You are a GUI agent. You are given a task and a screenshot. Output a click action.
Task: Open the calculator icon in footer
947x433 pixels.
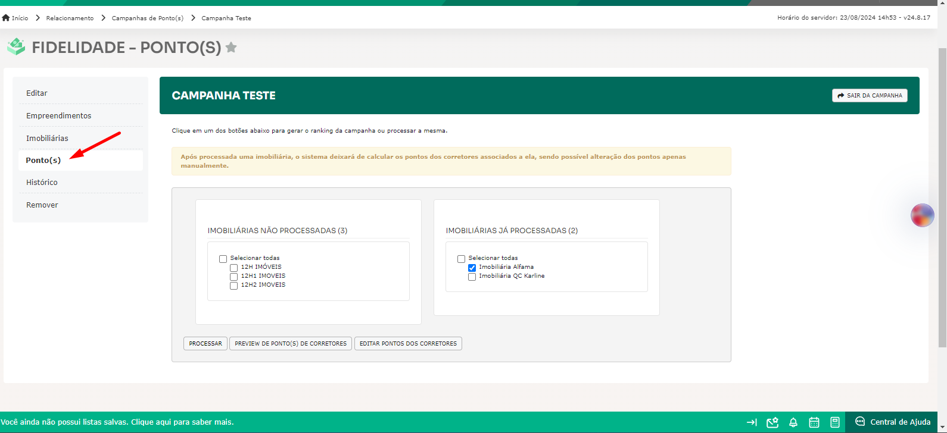[x=835, y=422]
